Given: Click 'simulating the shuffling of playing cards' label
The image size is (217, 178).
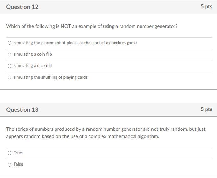Looking at the screenshot, I should 51,77.
